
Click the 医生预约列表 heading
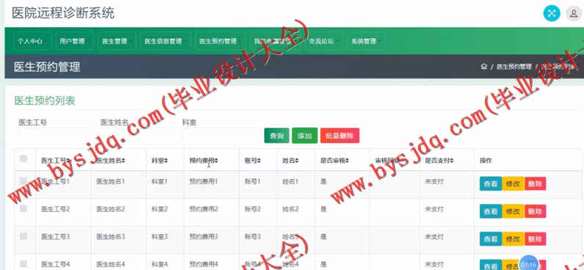(45, 101)
